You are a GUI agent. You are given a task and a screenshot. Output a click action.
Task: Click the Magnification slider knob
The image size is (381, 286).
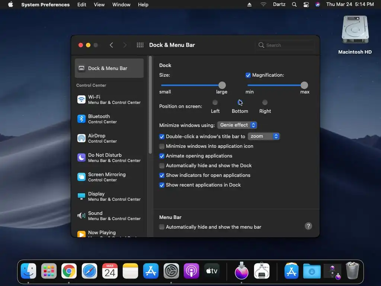coord(304,85)
